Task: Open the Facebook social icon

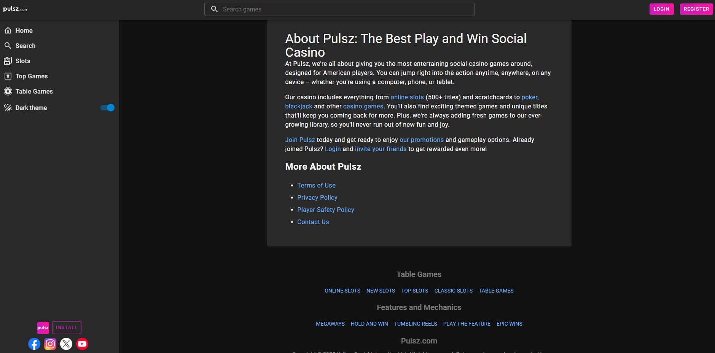Action: [34, 344]
